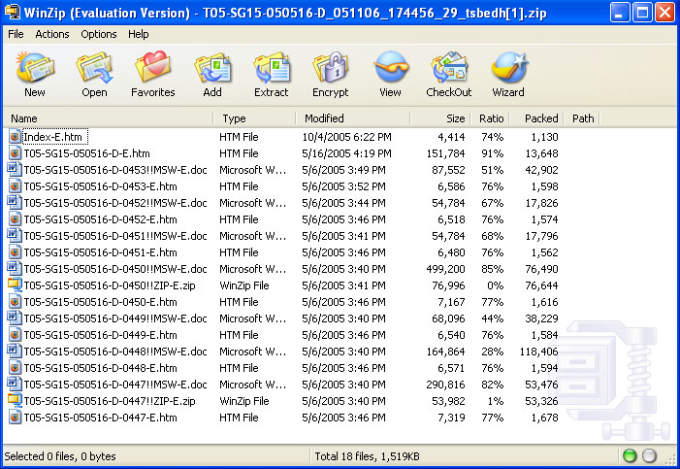Image resolution: width=680 pixels, height=469 pixels.
Task: Click the size value 290,816
Action: [445, 385]
